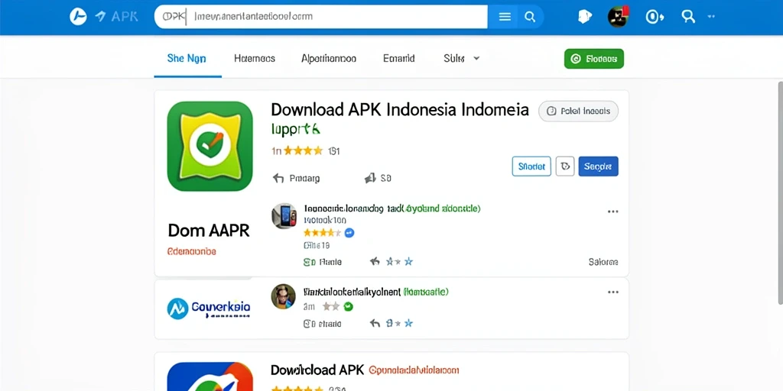783x391 pixels.
Task: Click the Salorem link
Action: click(x=603, y=262)
